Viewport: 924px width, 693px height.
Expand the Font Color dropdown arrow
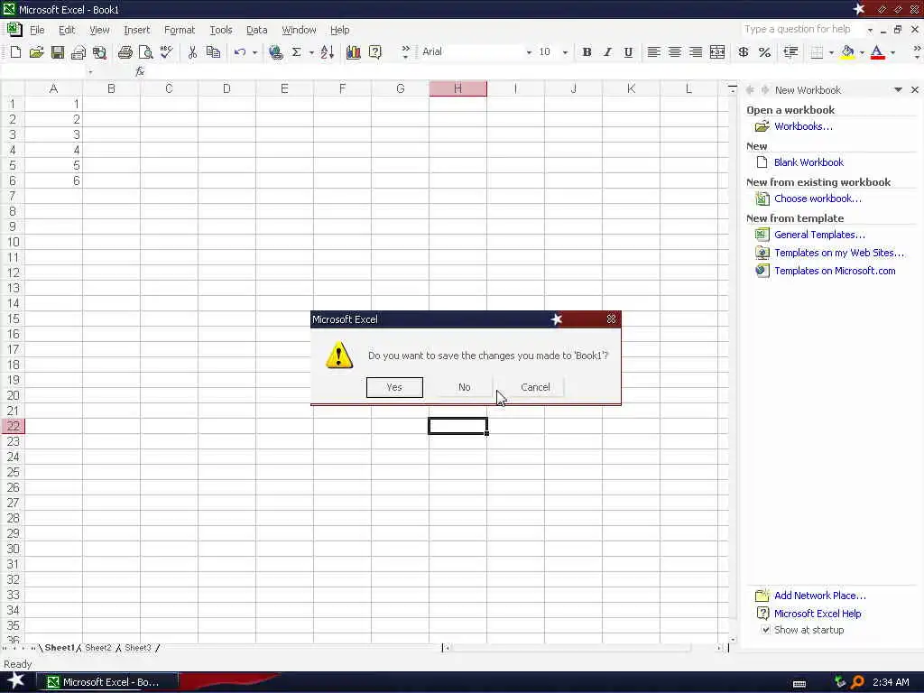[892, 52]
